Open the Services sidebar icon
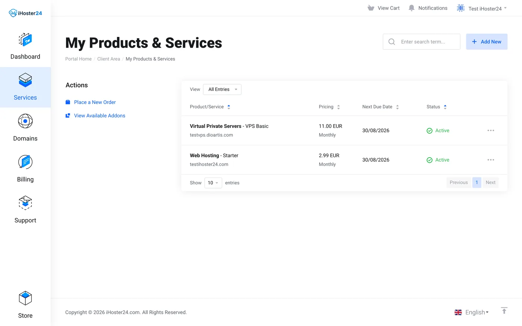522x326 pixels. point(25,80)
